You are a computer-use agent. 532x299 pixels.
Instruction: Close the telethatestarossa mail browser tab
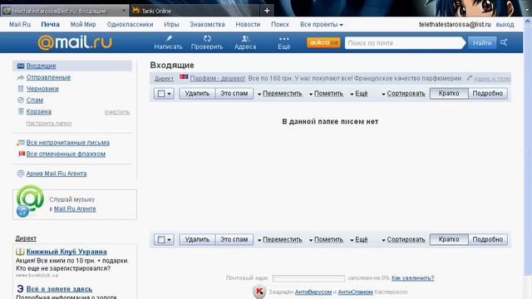tap(124, 11)
